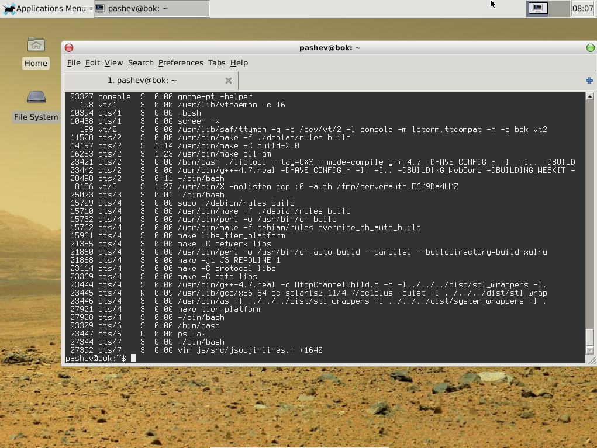
Task: Switch to the second empty workspace
Action: [x=559, y=8]
